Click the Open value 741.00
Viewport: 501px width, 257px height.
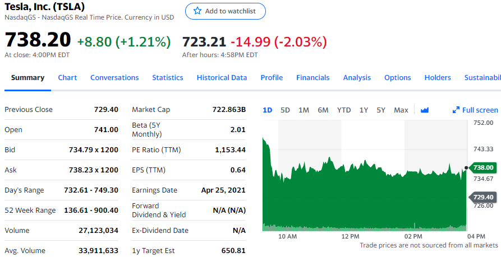[x=106, y=129]
